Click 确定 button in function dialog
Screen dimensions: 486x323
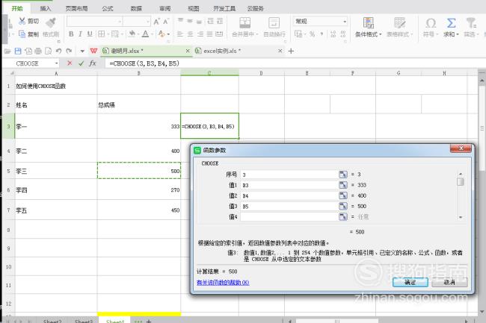pos(410,282)
